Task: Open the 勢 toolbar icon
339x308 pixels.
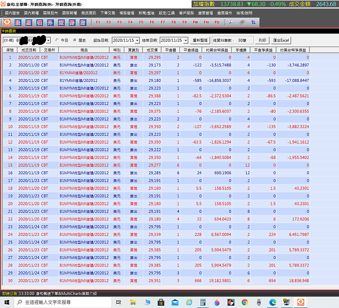Action: [x=72, y=22]
